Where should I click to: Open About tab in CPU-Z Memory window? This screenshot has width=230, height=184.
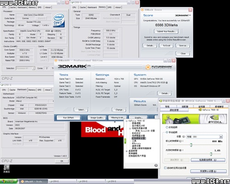[x=118, y=7]
